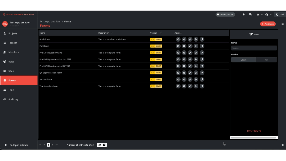Viewport: 286px width, 161px height.
Task: Open the notifications bell
Action: coord(244,15)
